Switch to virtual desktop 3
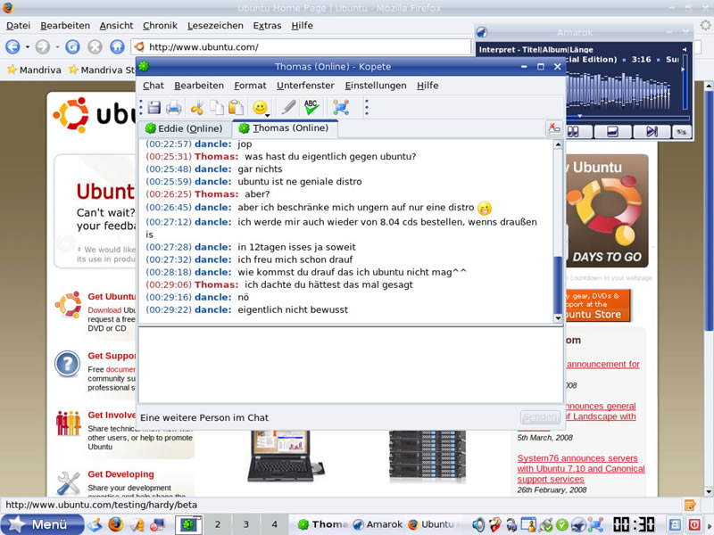Image resolution: width=714 pixels, height=535 pixels. click(246, 524)
